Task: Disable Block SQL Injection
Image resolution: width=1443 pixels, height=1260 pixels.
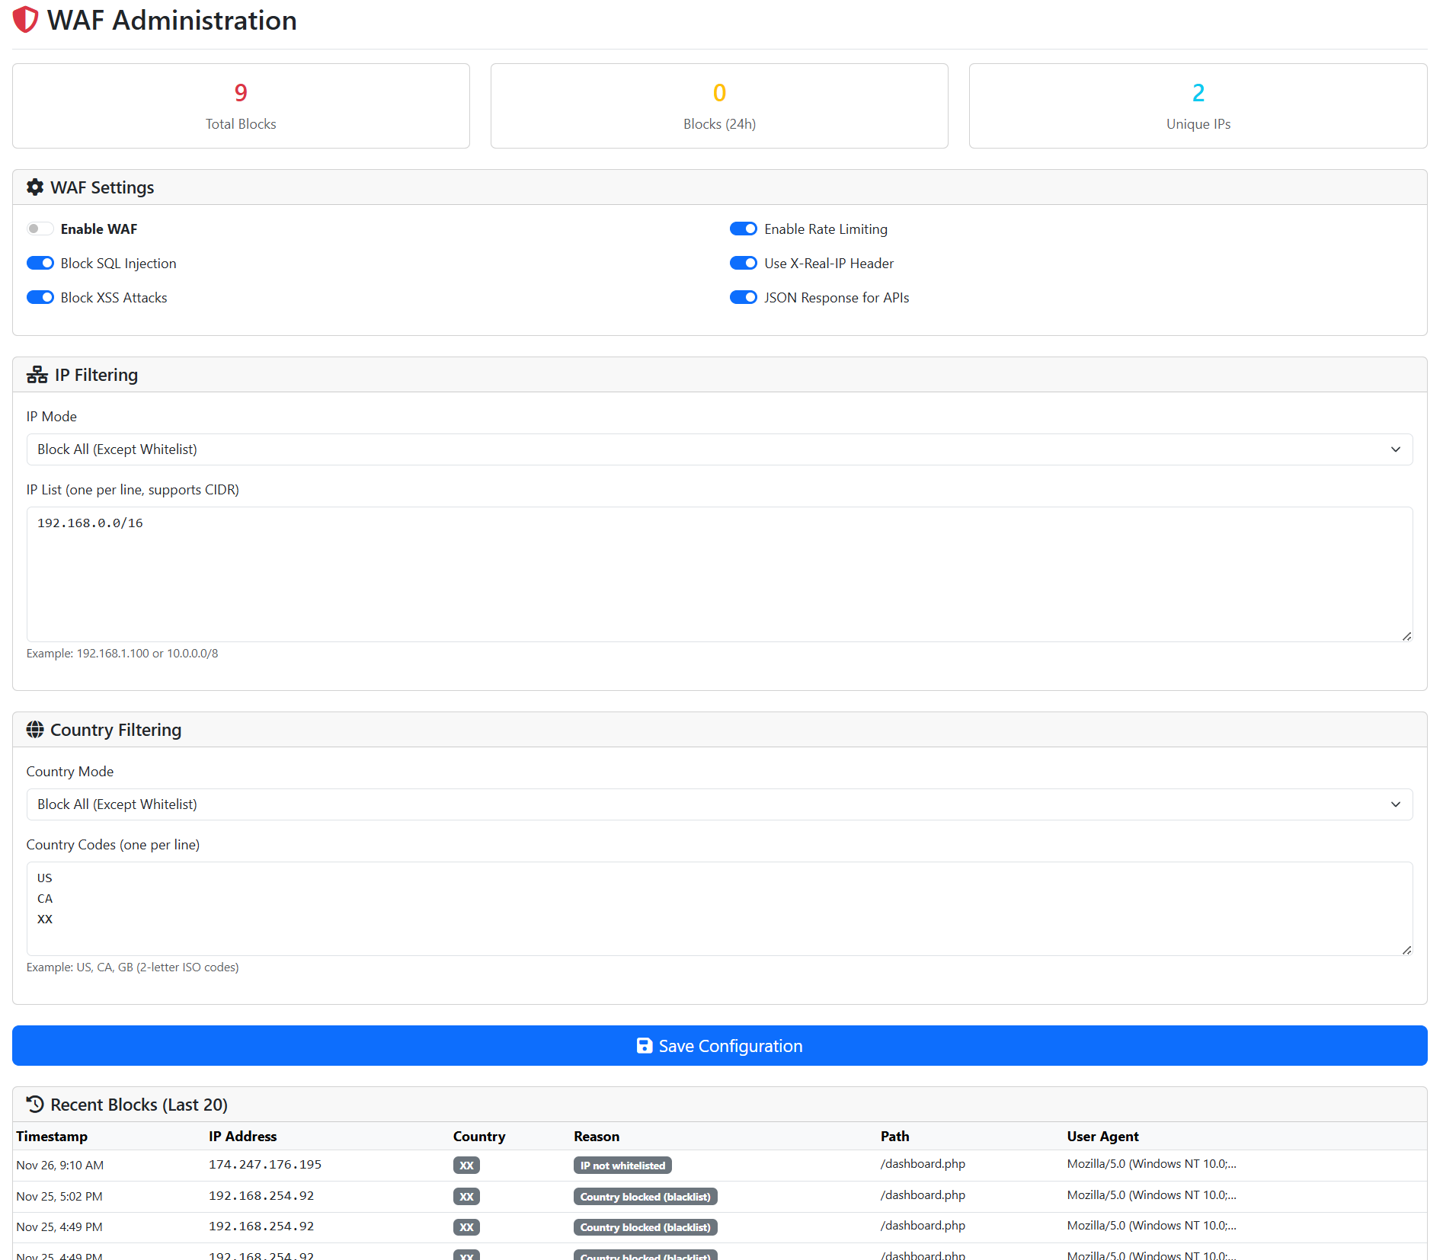Action: (x=40, y=263)
